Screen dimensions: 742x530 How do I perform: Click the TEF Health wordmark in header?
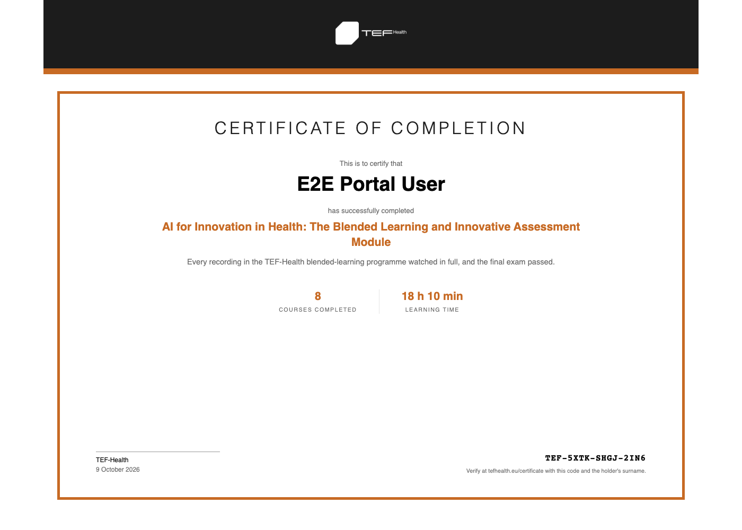pyautogui.click(x=384, y=33)
